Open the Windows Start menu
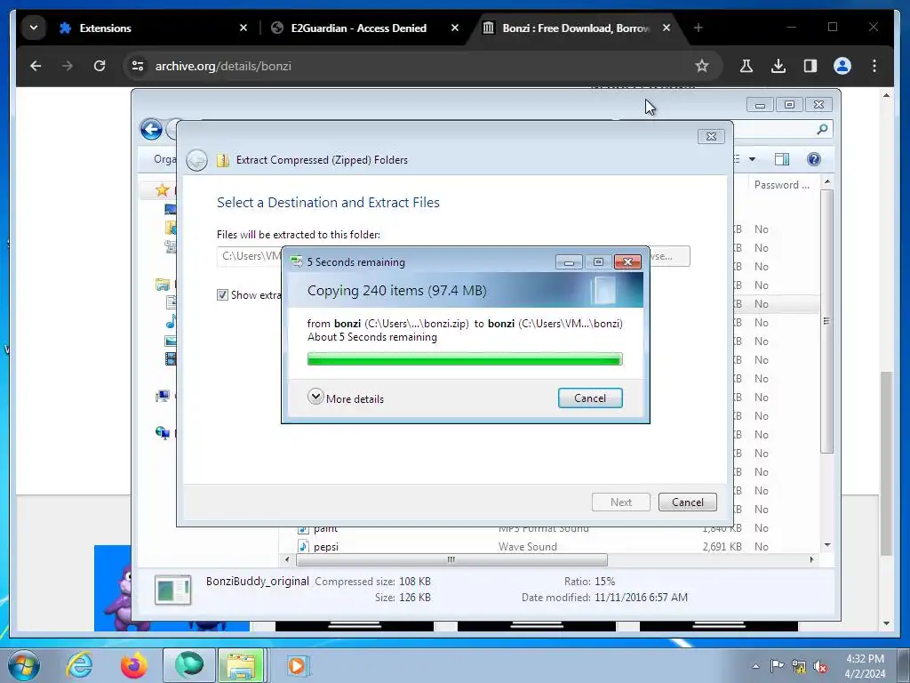 pos(23,665)
